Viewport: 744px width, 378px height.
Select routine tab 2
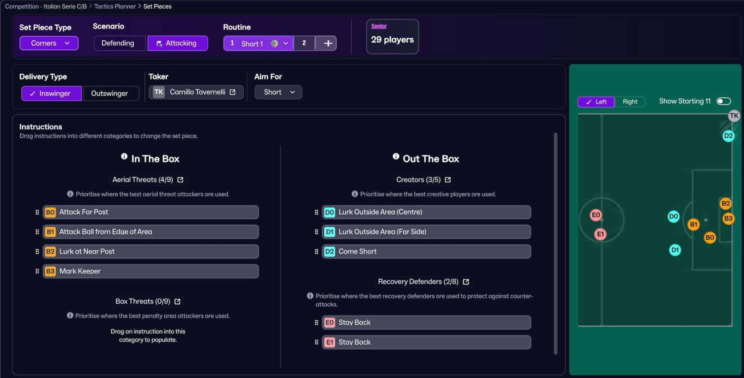tap(304, 43)
